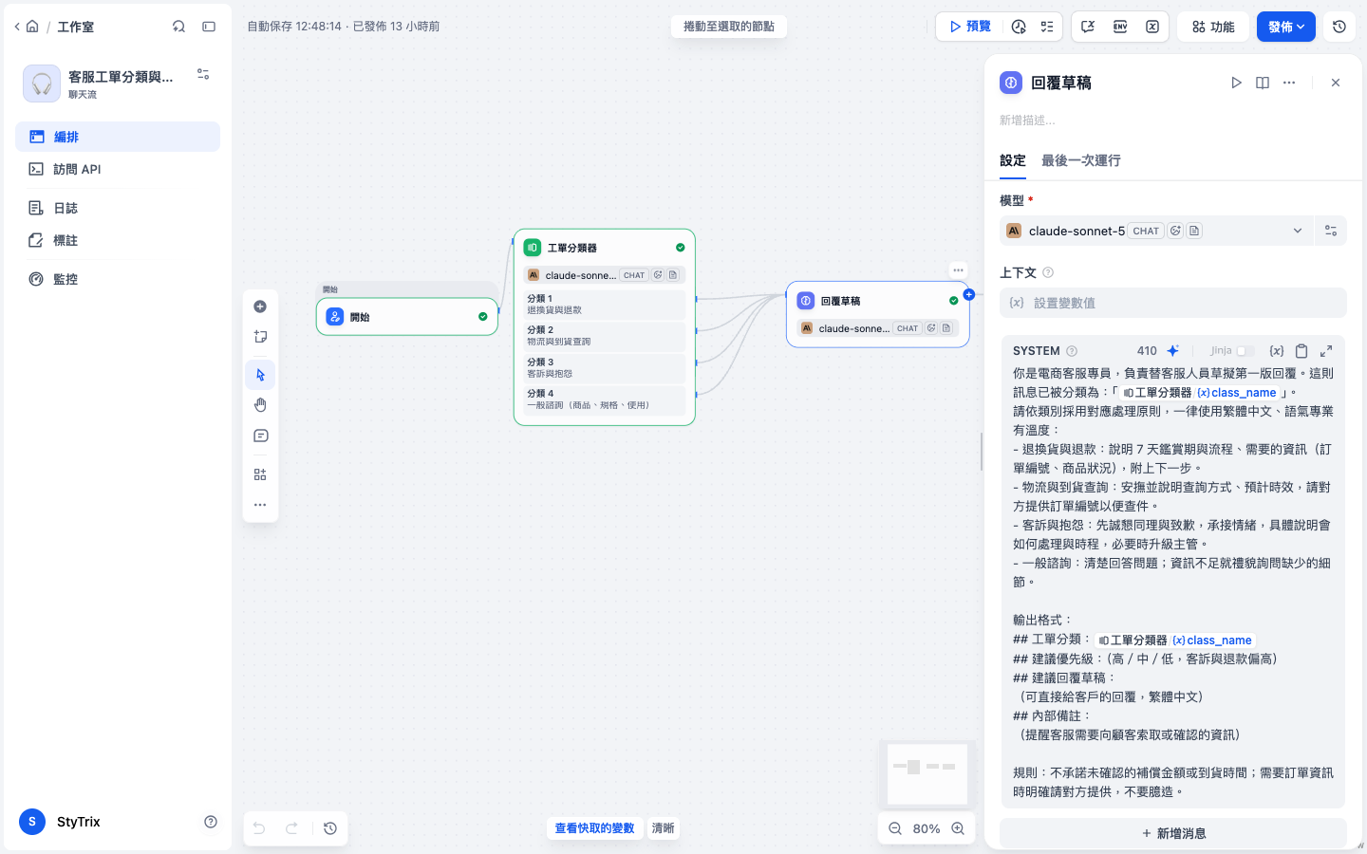
Task: Click the add note icon in canvas toolbar
Action: [260, 337]
